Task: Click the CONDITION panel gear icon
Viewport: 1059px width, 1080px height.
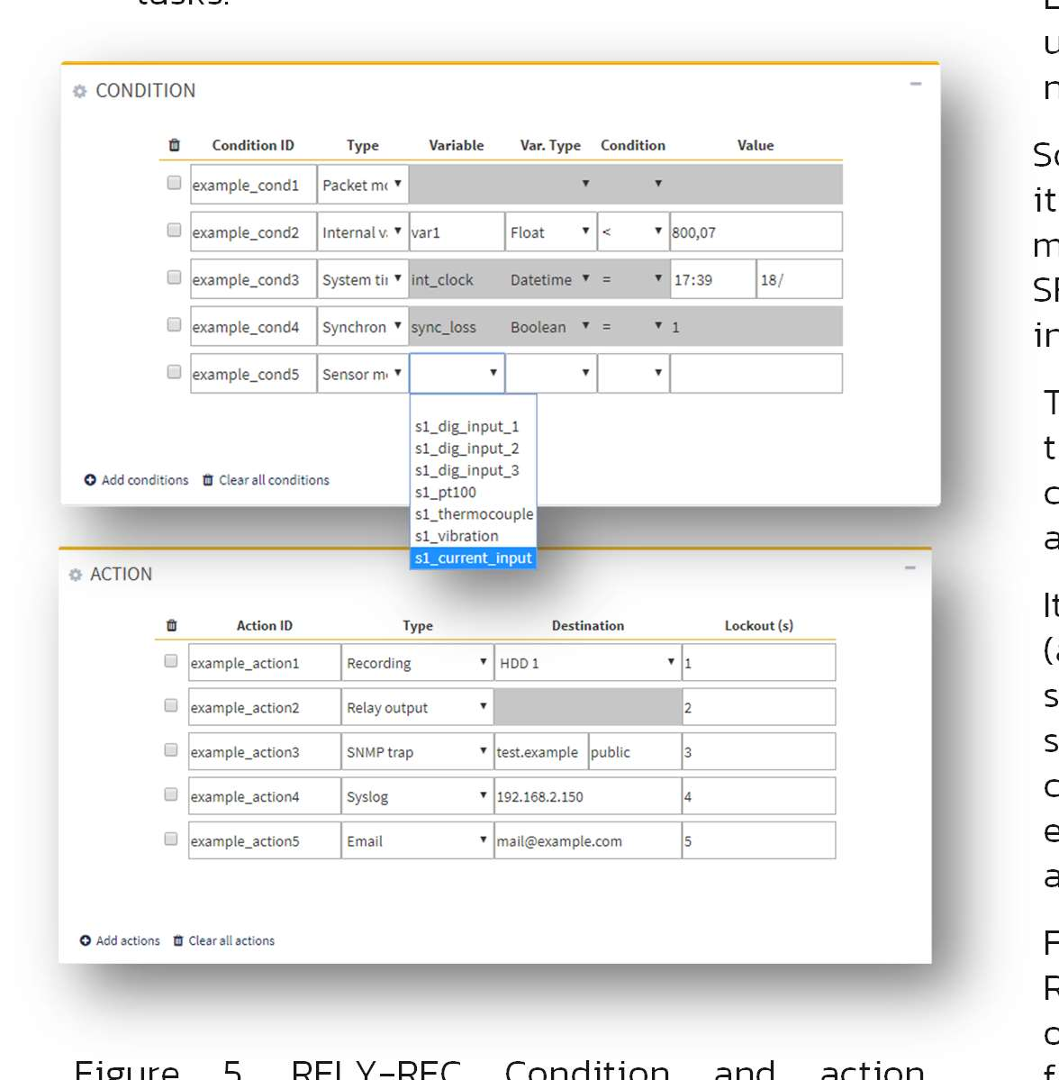Action: [x=80, y=91]
